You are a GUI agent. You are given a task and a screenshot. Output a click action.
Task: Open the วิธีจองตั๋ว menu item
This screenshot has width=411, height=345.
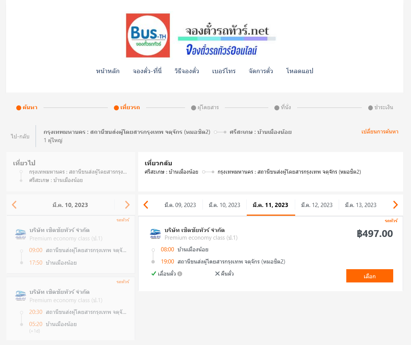[x=187, y=71]
